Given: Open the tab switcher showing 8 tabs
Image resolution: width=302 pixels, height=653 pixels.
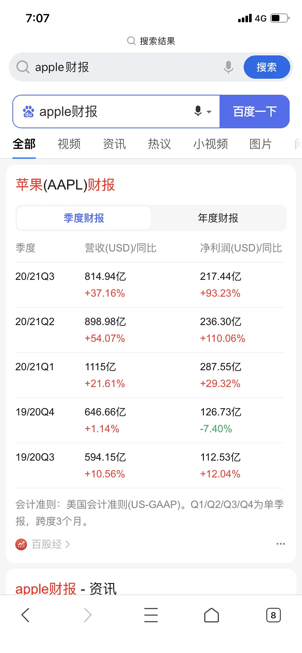Looking at the screenshot, I should pyautogui.click(x=273, y=615).
